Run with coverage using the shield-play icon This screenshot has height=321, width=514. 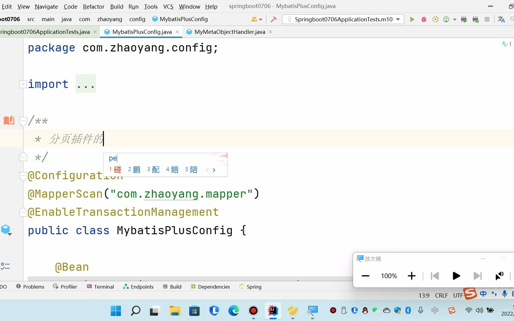point(435,19)
